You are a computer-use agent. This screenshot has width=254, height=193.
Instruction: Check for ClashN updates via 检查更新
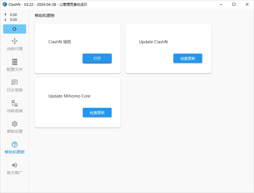(x=188, y=58)
